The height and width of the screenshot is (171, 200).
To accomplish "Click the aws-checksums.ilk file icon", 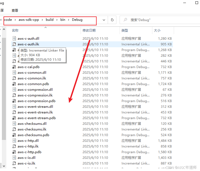I will (x=14, y=129).
